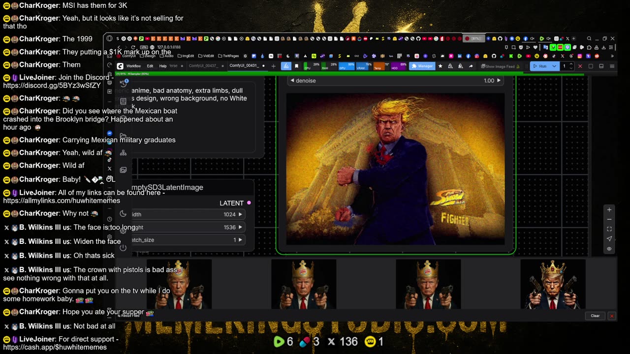Image resolution: width=630 pixels, height=354 pixels.
Task: Open the allmylinks.com link in chat
Action: click(x=62, y=201)
